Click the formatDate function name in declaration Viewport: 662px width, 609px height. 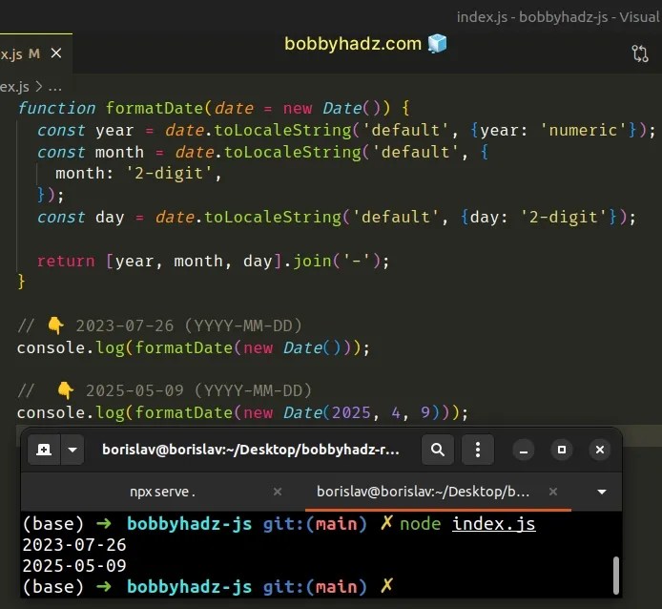(155, 108)
